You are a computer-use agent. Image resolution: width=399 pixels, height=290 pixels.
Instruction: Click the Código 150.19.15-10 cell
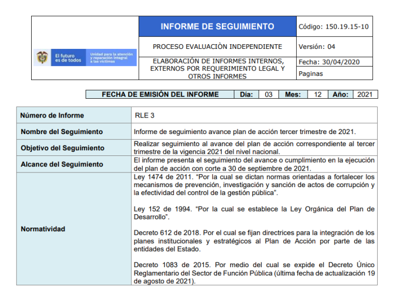pyautogui.click(x=334, y=27)
